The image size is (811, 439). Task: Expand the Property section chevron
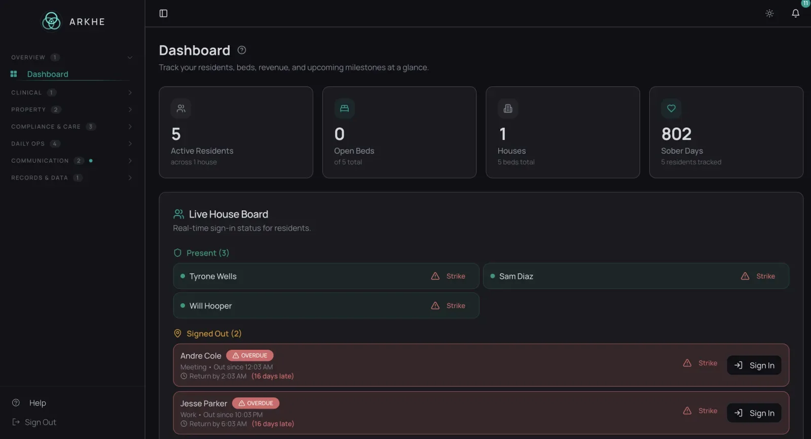coord(130,109)
